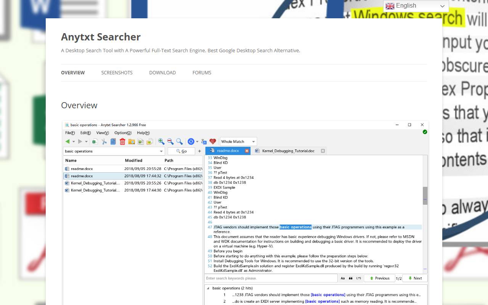
Task: Open the Edit(E) menu
Action: coord(85,133)
